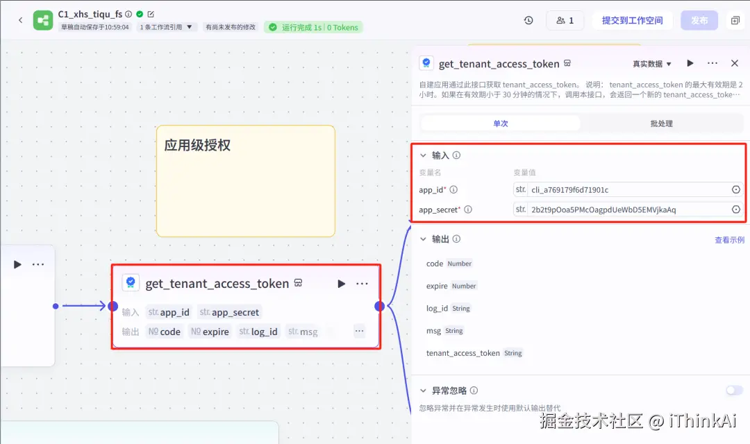Click the code Number output row

(x=449, y=264)
